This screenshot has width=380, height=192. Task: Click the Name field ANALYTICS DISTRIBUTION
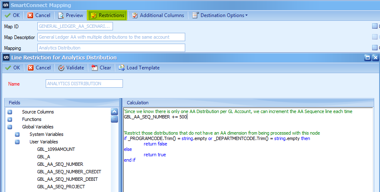[84, 84]
